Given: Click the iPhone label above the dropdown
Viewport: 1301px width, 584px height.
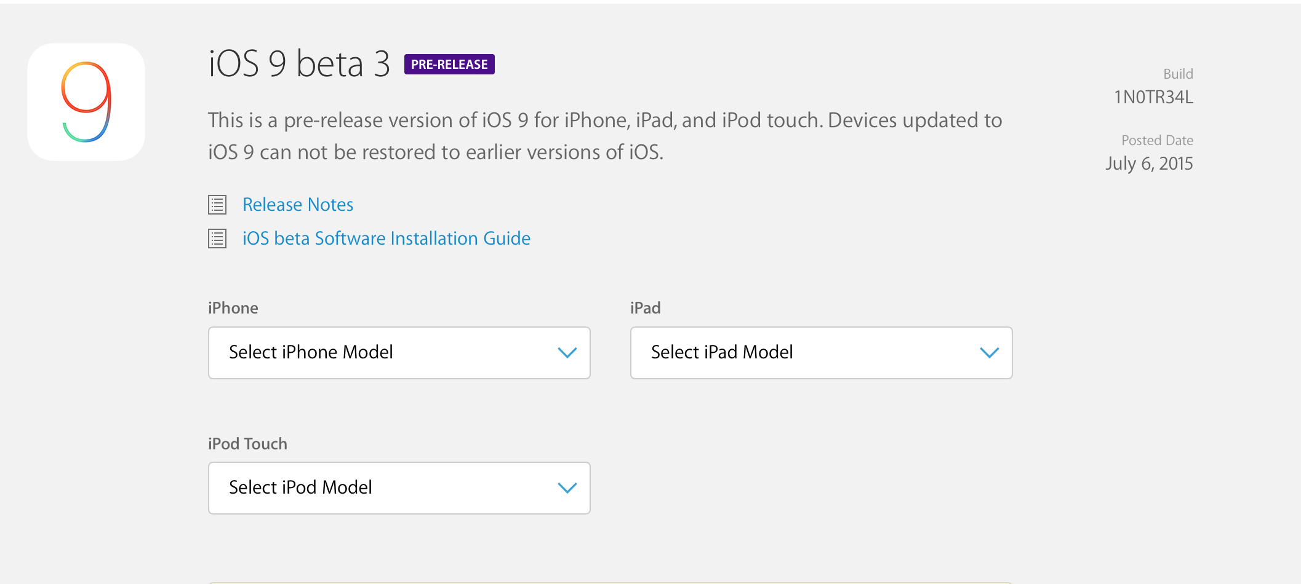Looking at the screenshot, I should tap(233, 308).
